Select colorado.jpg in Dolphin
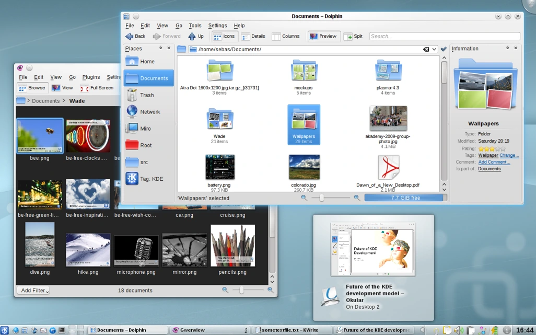 tap(304, 173)
